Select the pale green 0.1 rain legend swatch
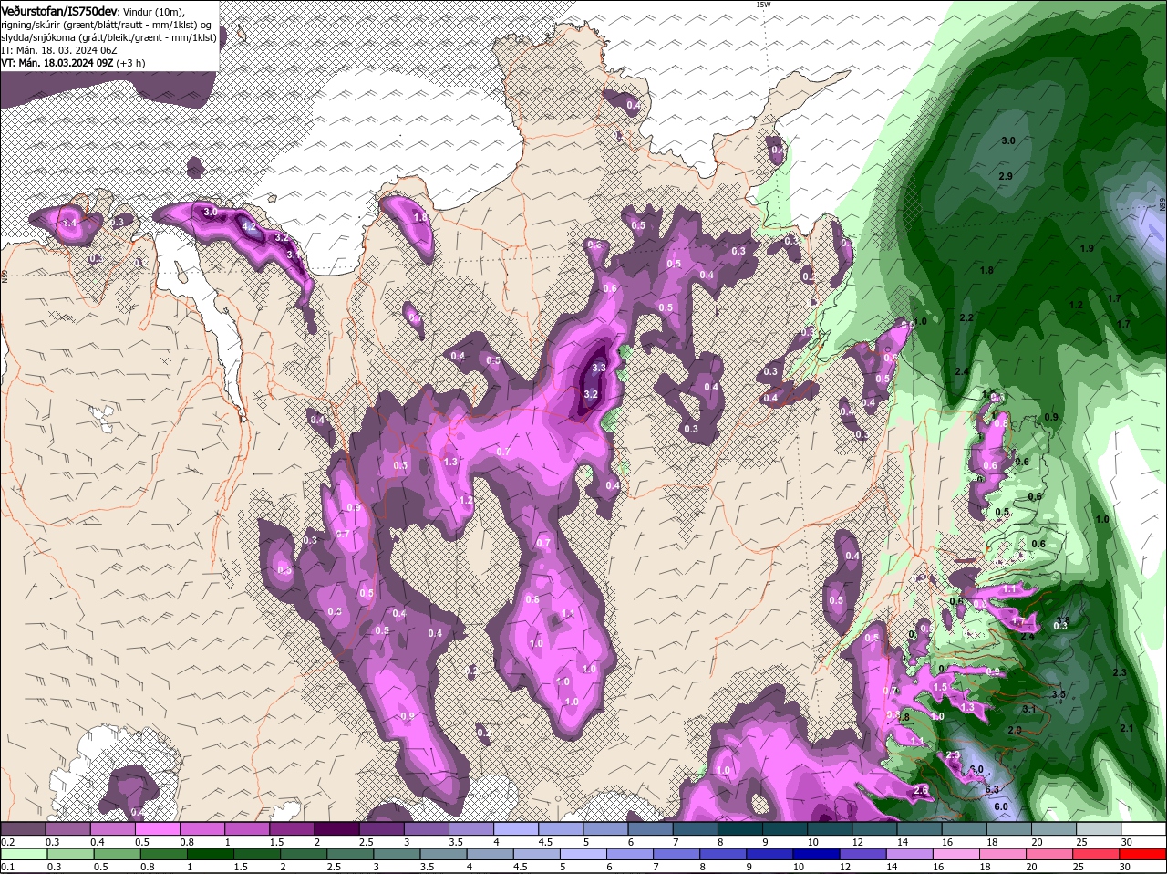 (23, 854)
